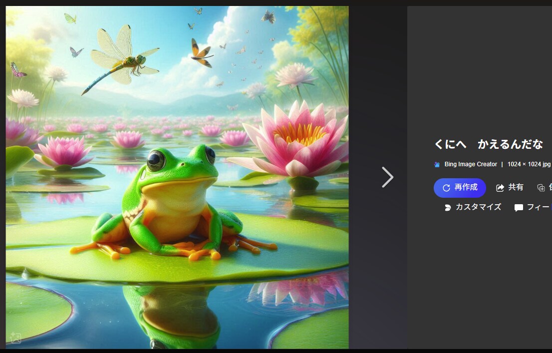
Task: Click the orange butterfly in the sky
Action: pos(202,53)
